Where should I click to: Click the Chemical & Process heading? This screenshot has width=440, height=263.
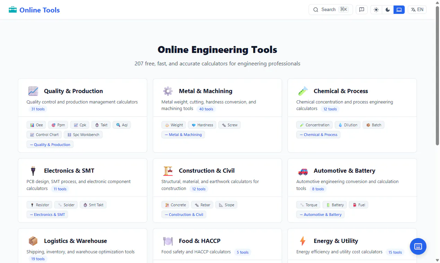point(341,91)
